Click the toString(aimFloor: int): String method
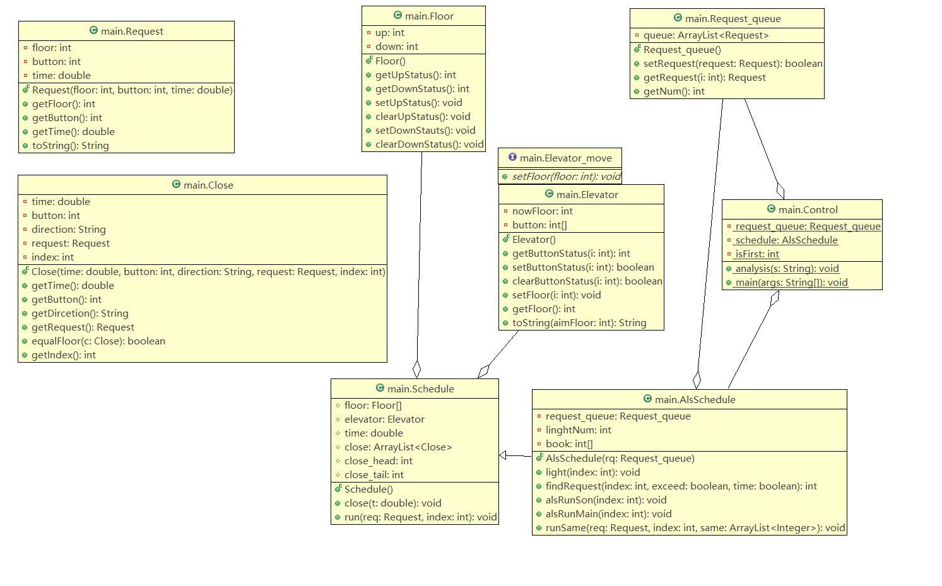The image size is (942, 586). coord(579,323)
